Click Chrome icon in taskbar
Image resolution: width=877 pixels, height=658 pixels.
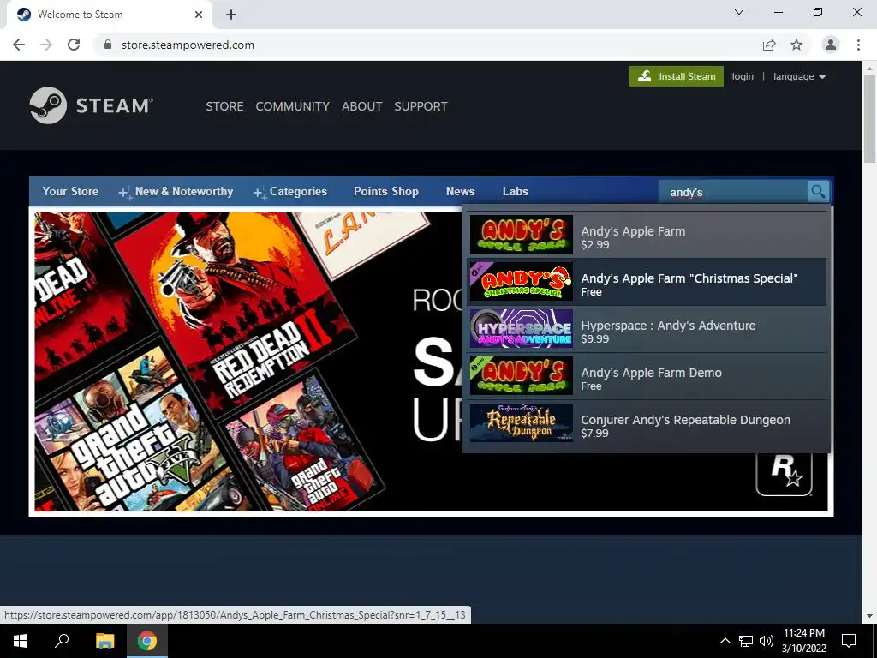coord(147,641)
